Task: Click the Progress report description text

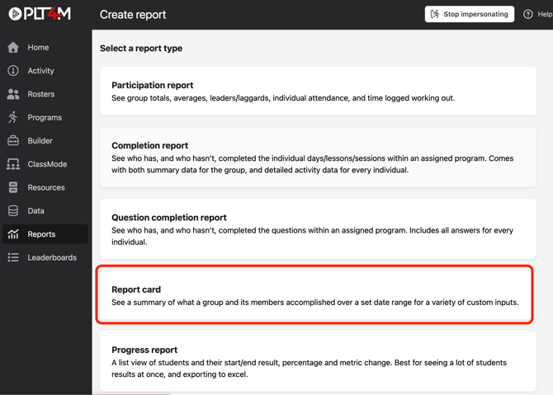Action: click(309, 369)
